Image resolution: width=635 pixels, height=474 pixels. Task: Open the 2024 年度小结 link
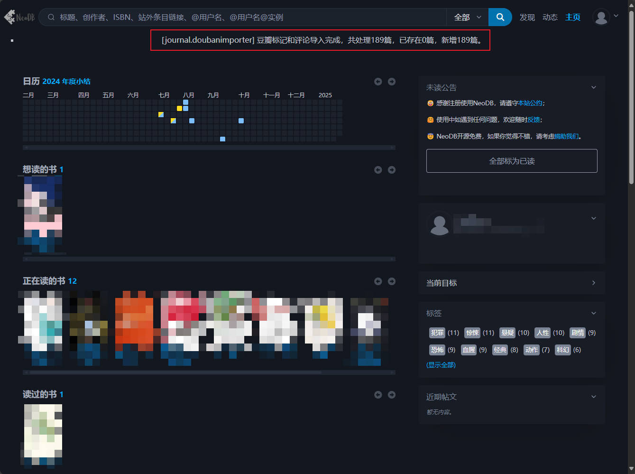pos(66,82)
